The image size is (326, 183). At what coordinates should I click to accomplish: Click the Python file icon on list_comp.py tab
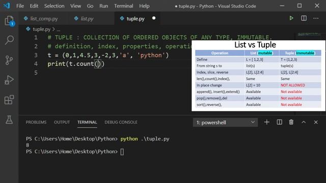pyautogui.click(x=26, y=18)
